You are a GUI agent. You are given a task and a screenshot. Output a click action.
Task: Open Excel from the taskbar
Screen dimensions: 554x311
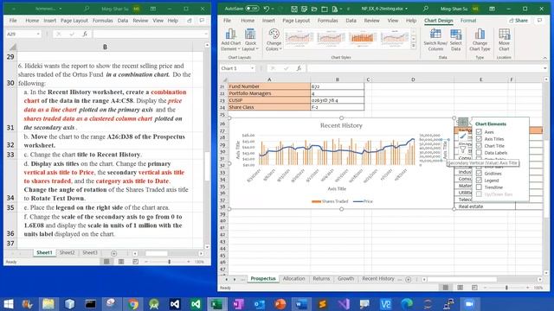pos(216,303)
